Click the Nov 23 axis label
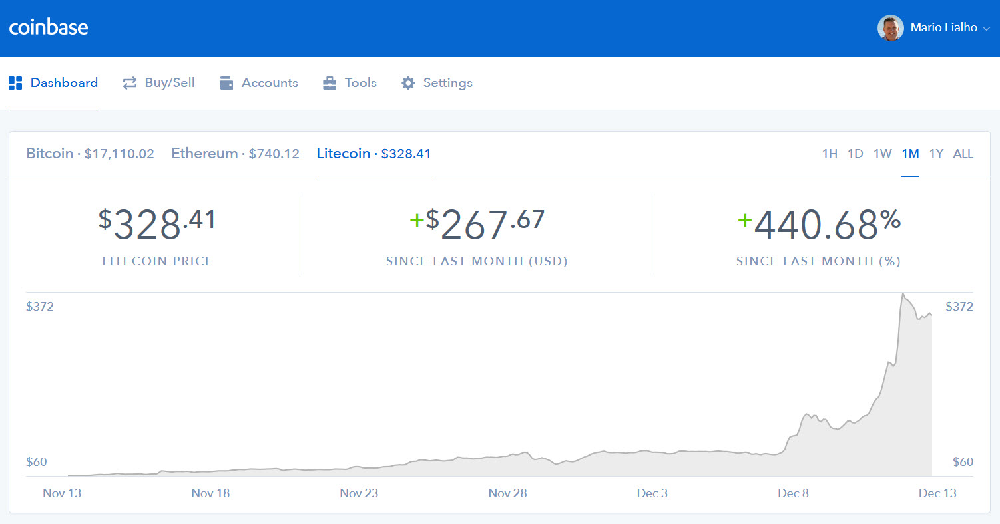Viewport: 1000px width, 524px height. pyautogui.click(x=359, y=493)
